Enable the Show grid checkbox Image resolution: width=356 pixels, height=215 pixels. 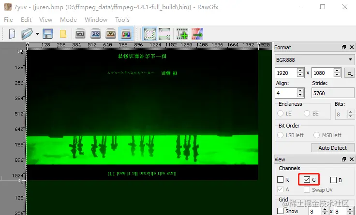click(x=280, y=211)
